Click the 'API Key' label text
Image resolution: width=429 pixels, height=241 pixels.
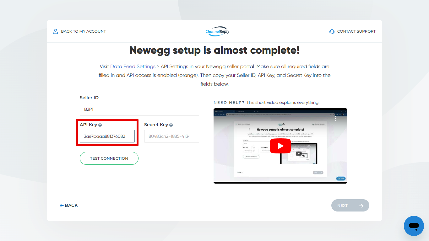[x=89, y=125]
